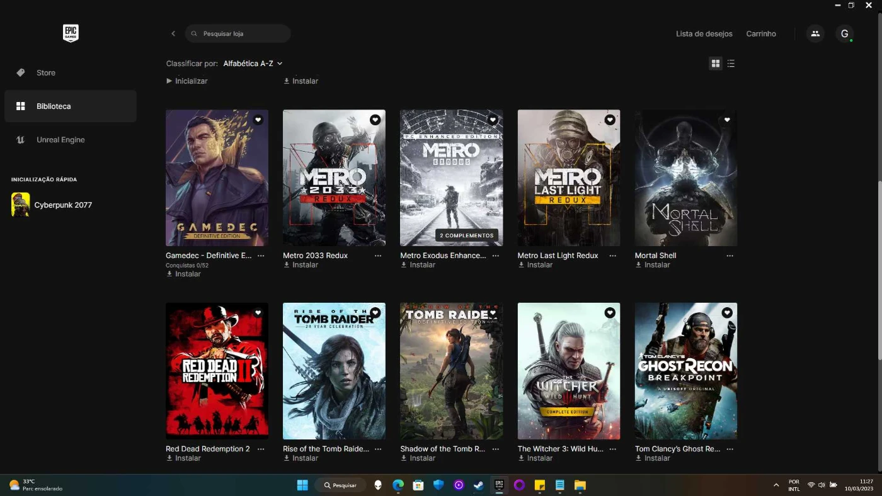Click Inicializar to launch the game
This screenshot has height=496, width=882.
click(x=186, y=81)
